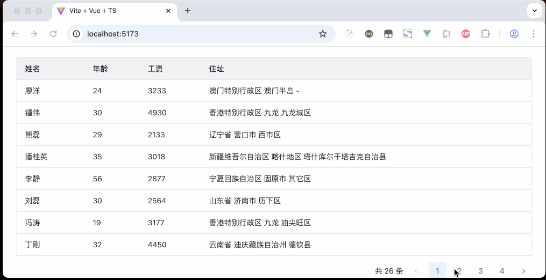Viewport: 546px width, 280px height.
Task: Select the Vite + Vue + TS tab
Action: click(115, 11)
